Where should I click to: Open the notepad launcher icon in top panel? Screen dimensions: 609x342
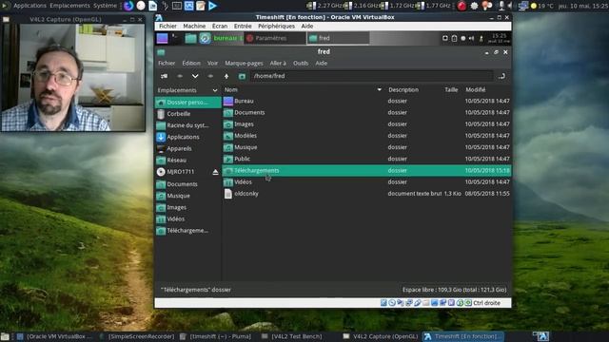point(201,6)
